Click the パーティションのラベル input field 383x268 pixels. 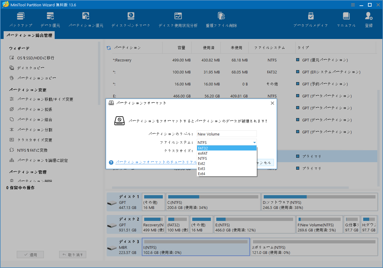point(227,134)
